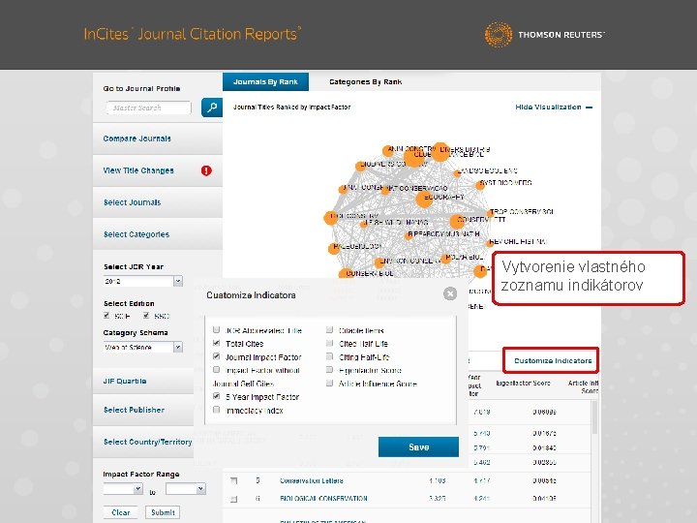Uncheck the 5 Year Impact Factor box

click(217, 396)
